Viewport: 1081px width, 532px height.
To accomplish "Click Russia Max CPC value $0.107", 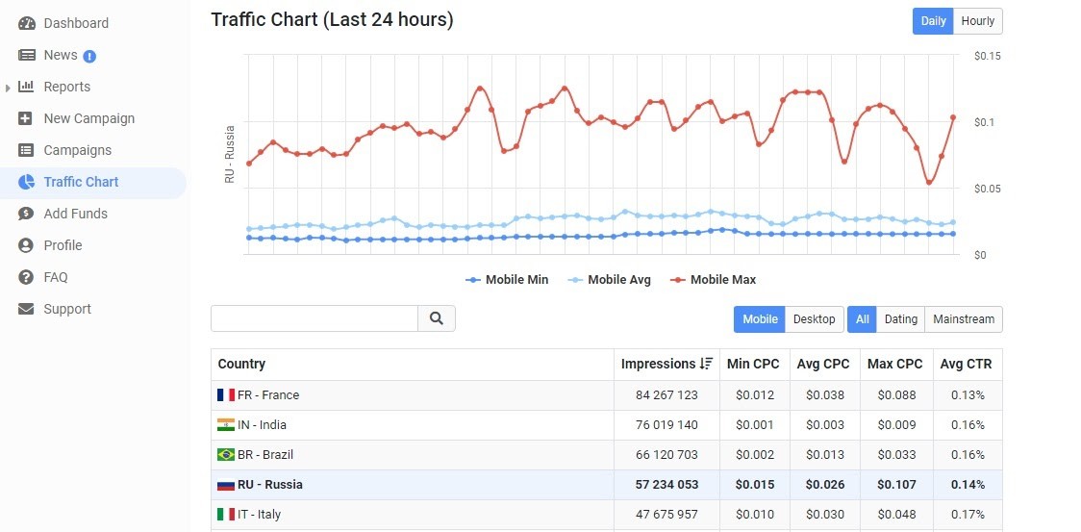I will coord(896,485).
